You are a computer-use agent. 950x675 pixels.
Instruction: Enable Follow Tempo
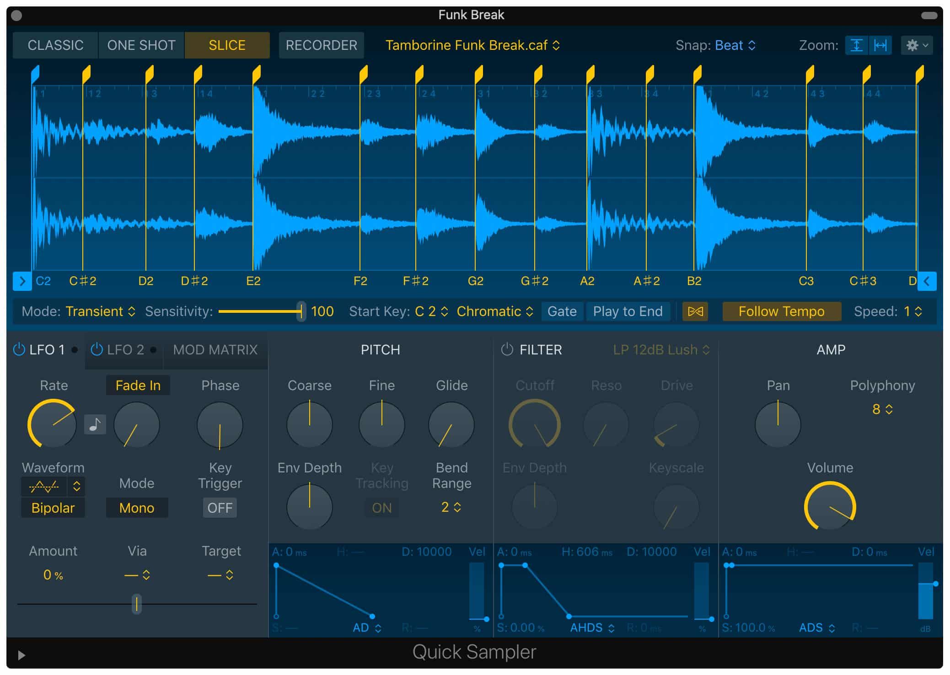click(x=781, y=311)
